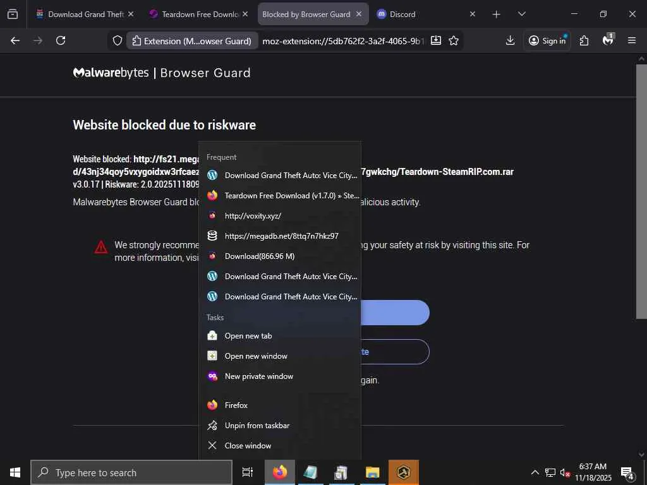Image resolution: width=647 pixels, height=485 pixels.
Task: Open the Firefox hamburger application menu
Action: (x=631, y=40)
